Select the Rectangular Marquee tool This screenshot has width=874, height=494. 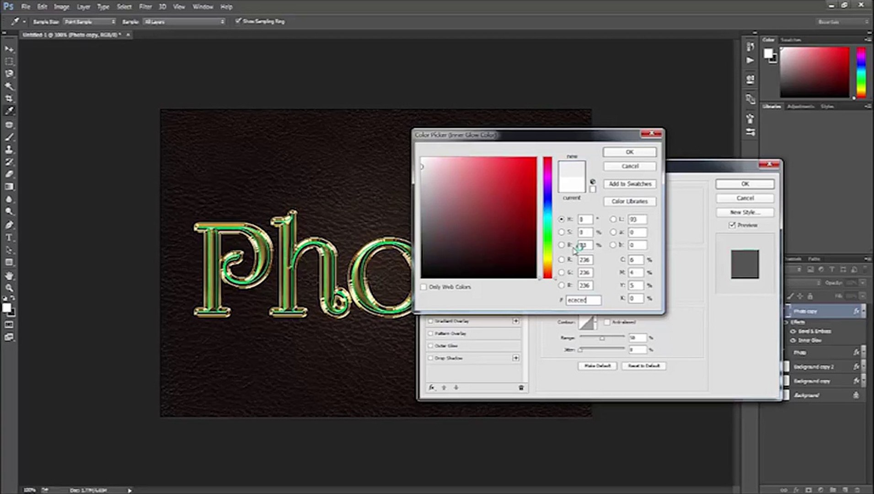(x=9, y=61)
